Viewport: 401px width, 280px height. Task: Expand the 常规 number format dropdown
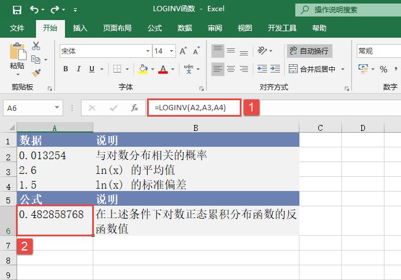(397, 51)
